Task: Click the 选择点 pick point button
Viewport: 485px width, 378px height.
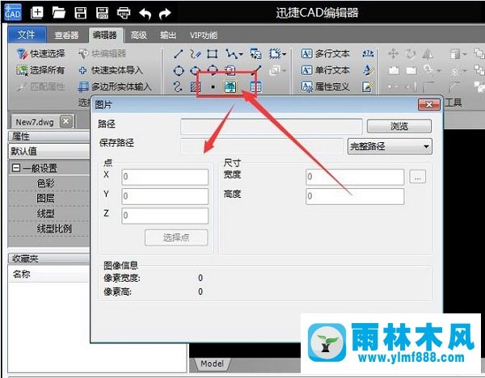Action: (x=176, y=237)
